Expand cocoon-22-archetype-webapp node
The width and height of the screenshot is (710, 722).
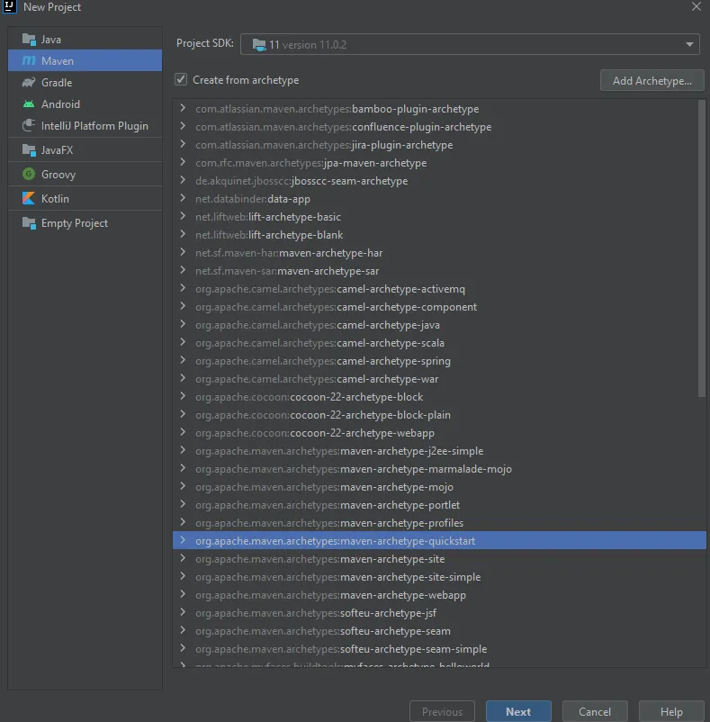183,432
